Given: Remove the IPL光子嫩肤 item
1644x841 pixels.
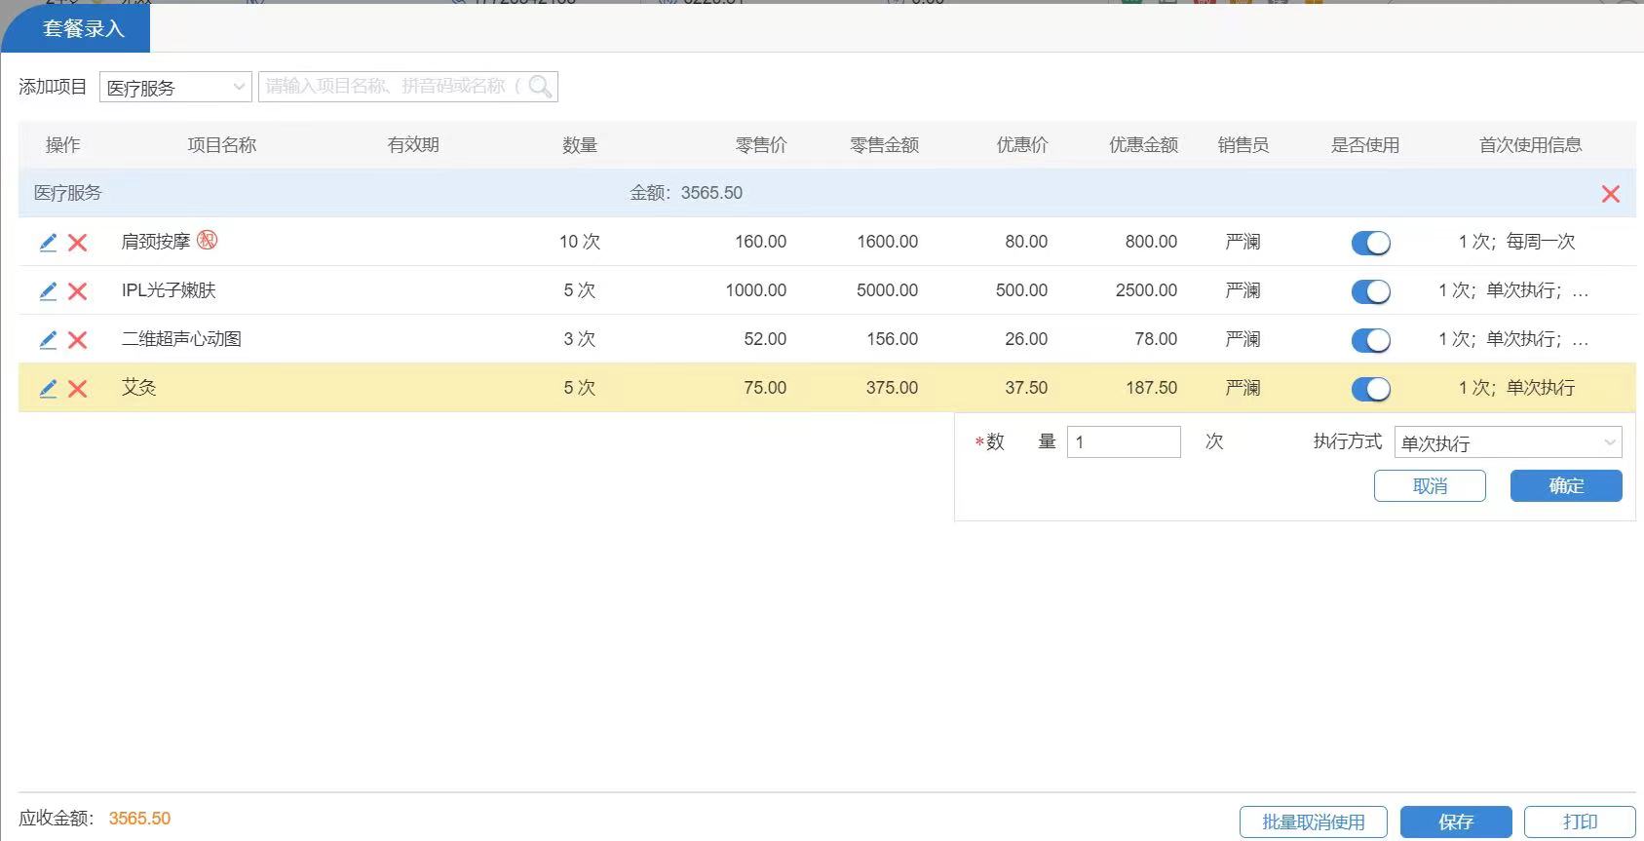Looking at the screenshot, I should tap(78, 291).
